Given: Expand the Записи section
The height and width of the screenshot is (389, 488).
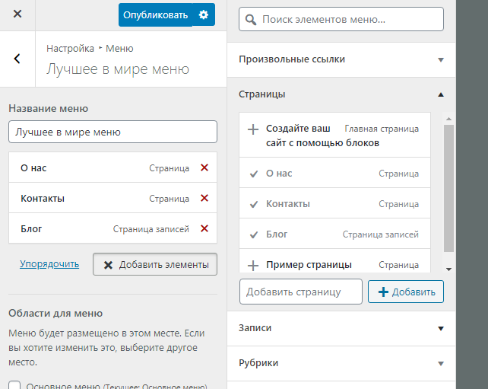Looking at the screenshot, I should point(341,328).
